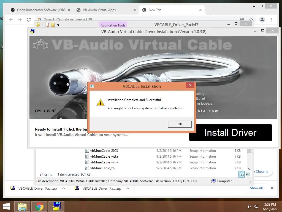
Task: Click the share icon in Chrome address bar
Action: click(242, 19)
